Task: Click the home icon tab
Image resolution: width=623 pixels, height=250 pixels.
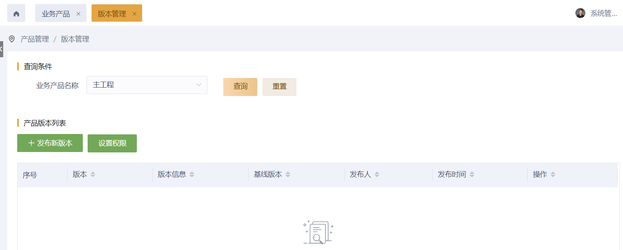Action: coord(16,14)
